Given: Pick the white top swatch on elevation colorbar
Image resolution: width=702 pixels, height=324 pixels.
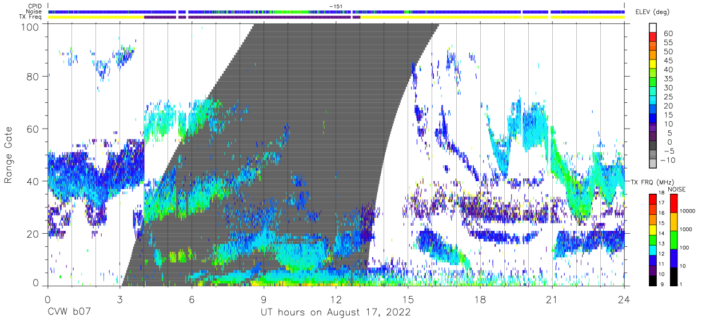Looking at the screenshot, I should click(653, 27).
